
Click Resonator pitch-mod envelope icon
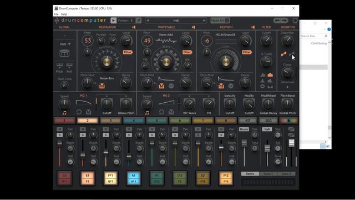click(x=102, y=86)
